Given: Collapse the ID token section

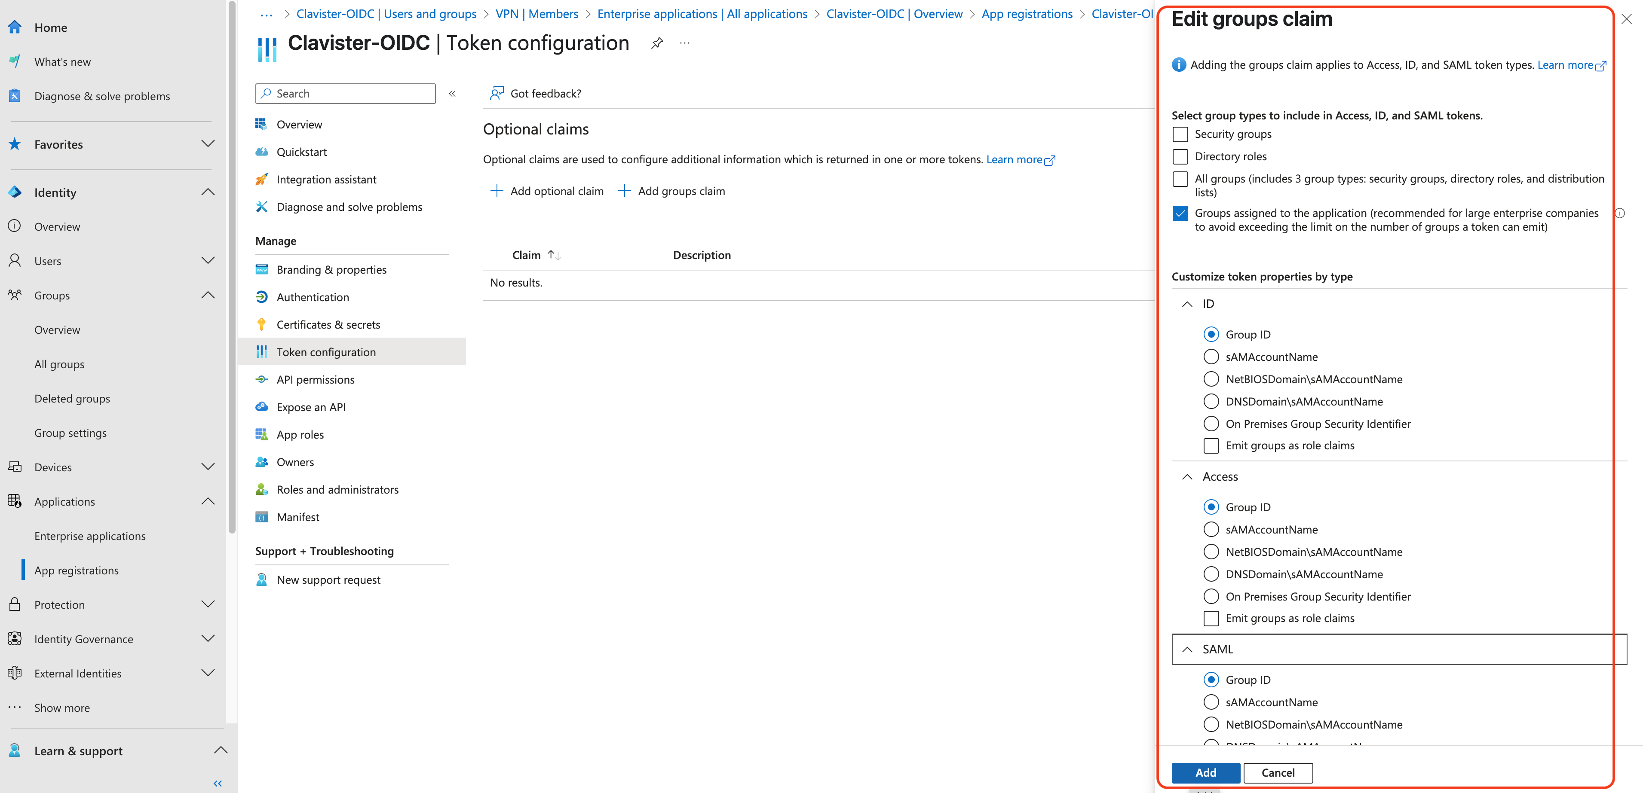Looking at the screenshot, I should [1187, 304].
